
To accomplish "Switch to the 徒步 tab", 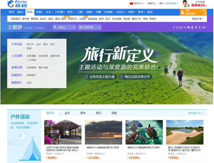I will (67, 113).
